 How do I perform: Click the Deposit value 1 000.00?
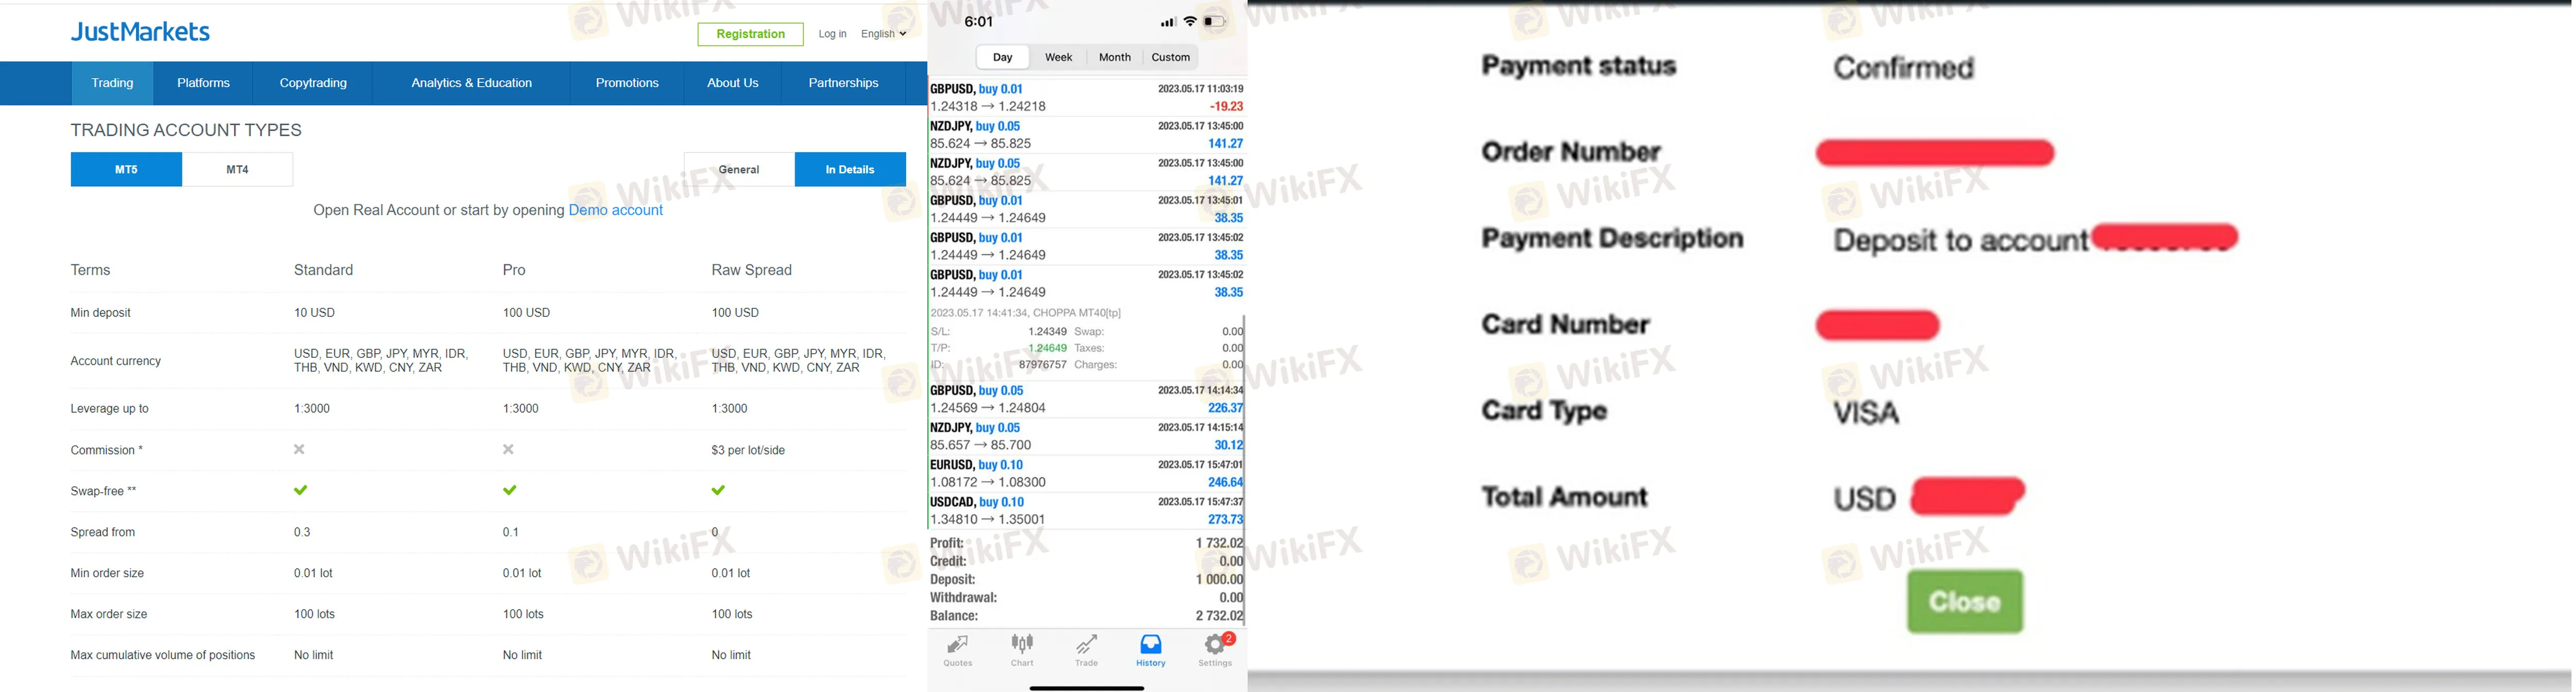pos(1219,580)
